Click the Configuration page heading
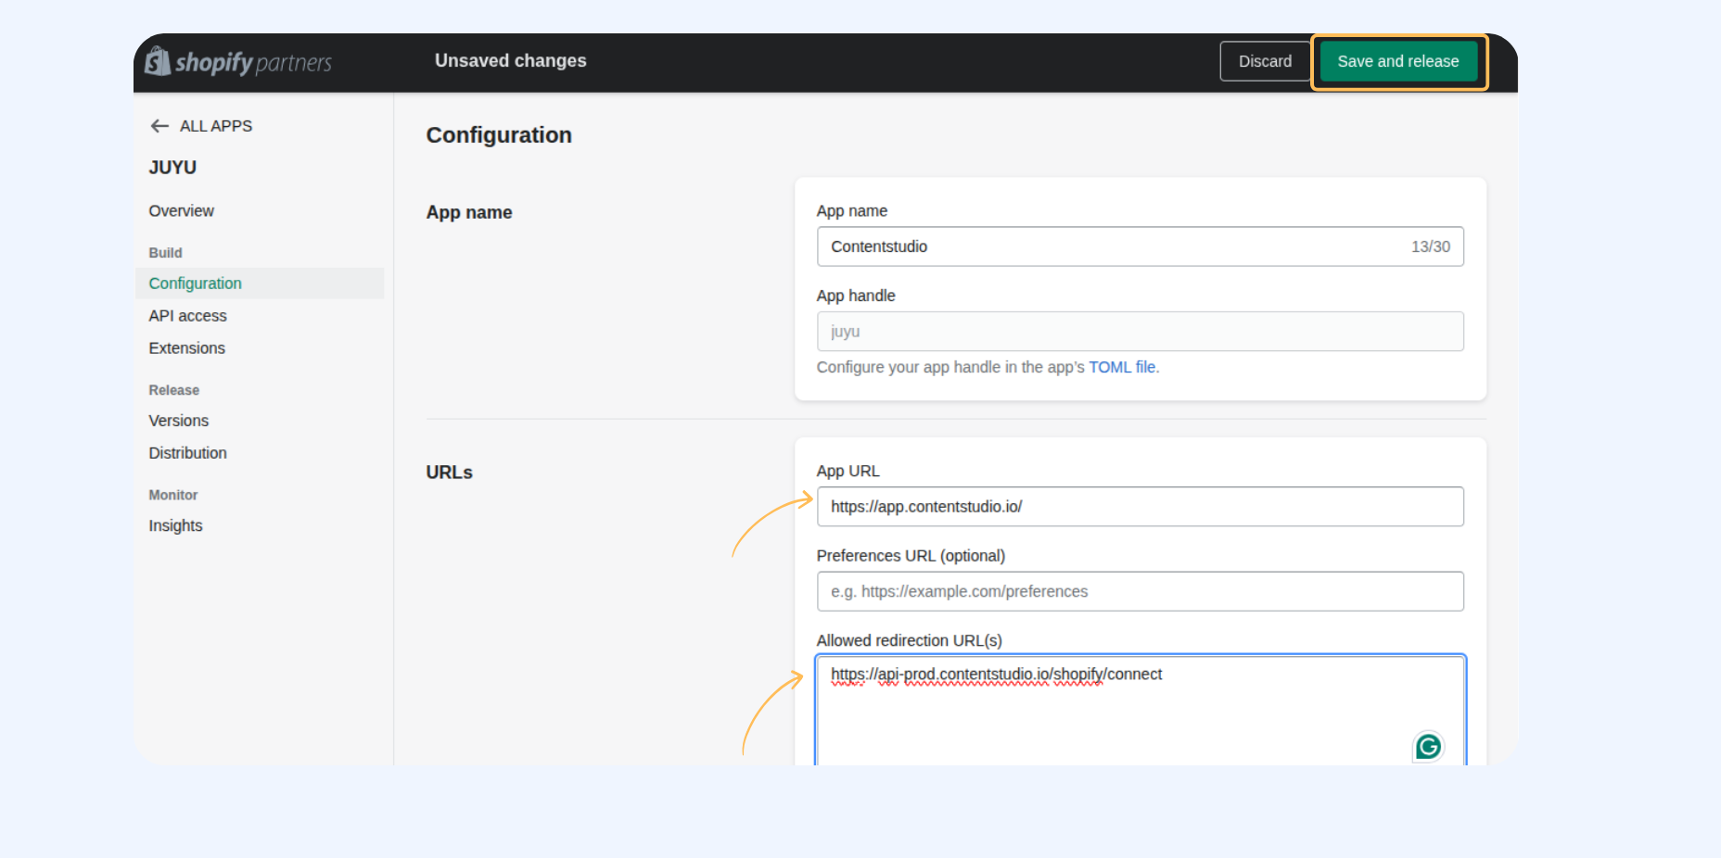1721x858 pixels. coord(499,135)
